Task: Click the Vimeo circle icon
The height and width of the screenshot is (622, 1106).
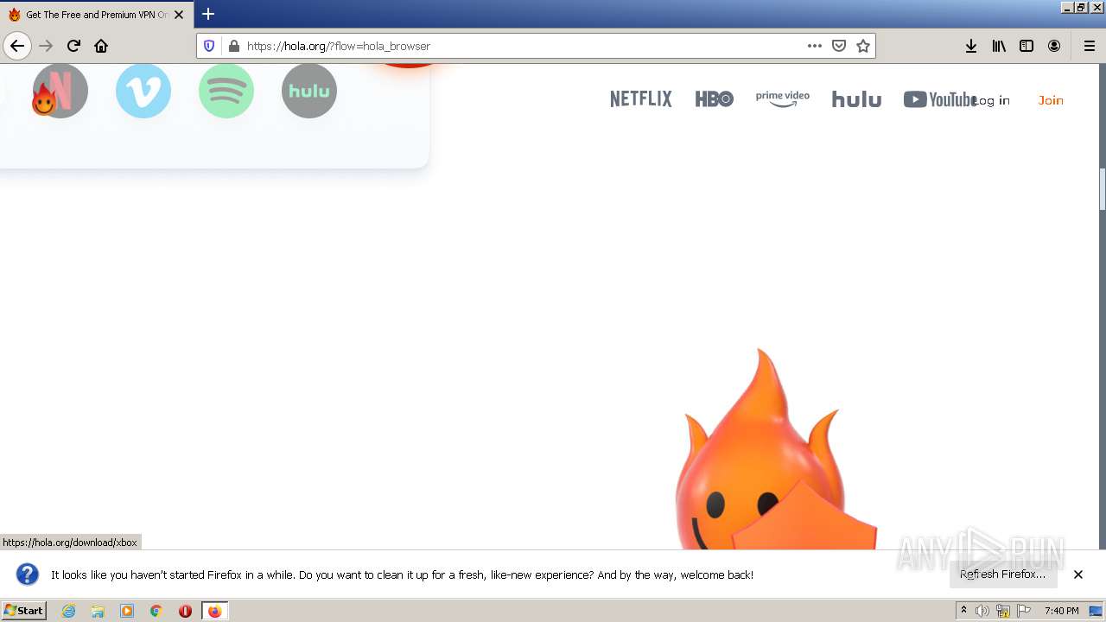Action: coord(143,91)
